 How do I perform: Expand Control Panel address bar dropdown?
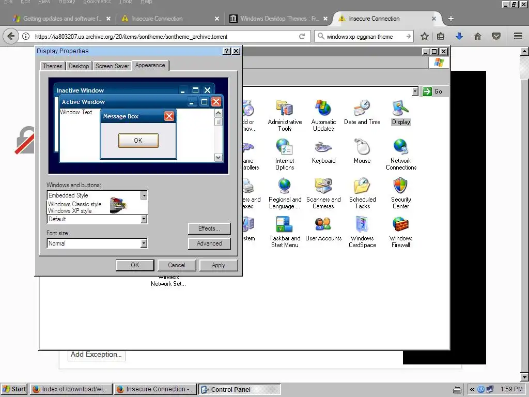coord(415,91)
